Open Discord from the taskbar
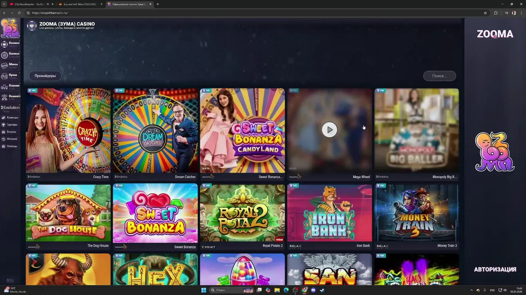The image size is (526, 295). pos(314,290)
